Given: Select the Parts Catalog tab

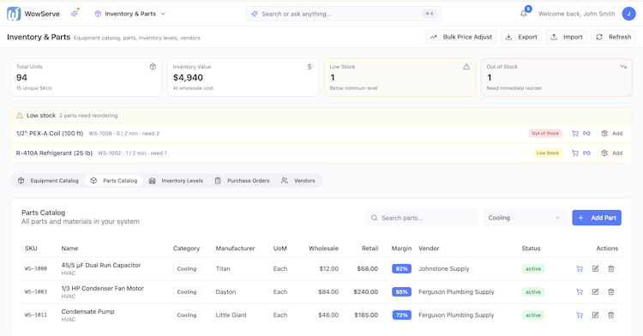Looking at the screenshot, I should pyautogui.click(x=114, y=180).
